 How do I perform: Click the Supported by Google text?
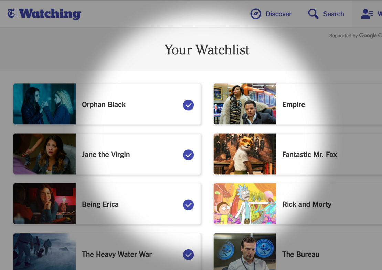(356, 36)
